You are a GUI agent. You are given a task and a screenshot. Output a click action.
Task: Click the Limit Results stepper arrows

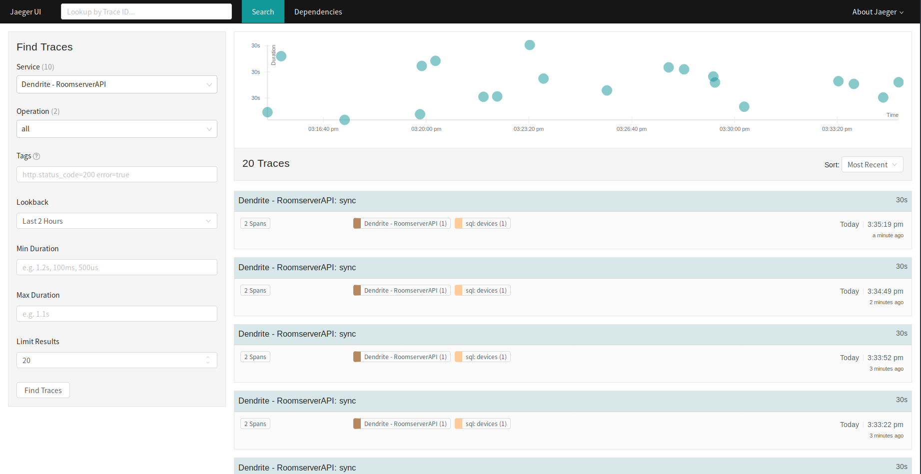click(208, 360)
